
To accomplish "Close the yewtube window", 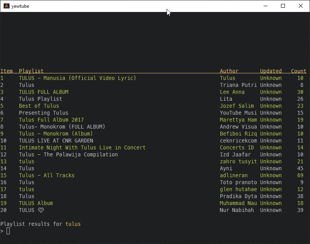I will click(301, 6).
